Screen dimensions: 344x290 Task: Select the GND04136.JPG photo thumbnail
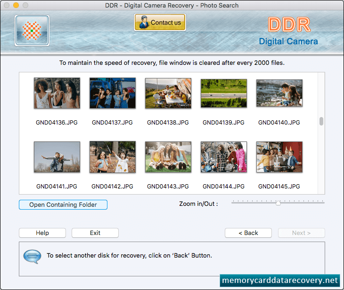click(x=57, y=93)
